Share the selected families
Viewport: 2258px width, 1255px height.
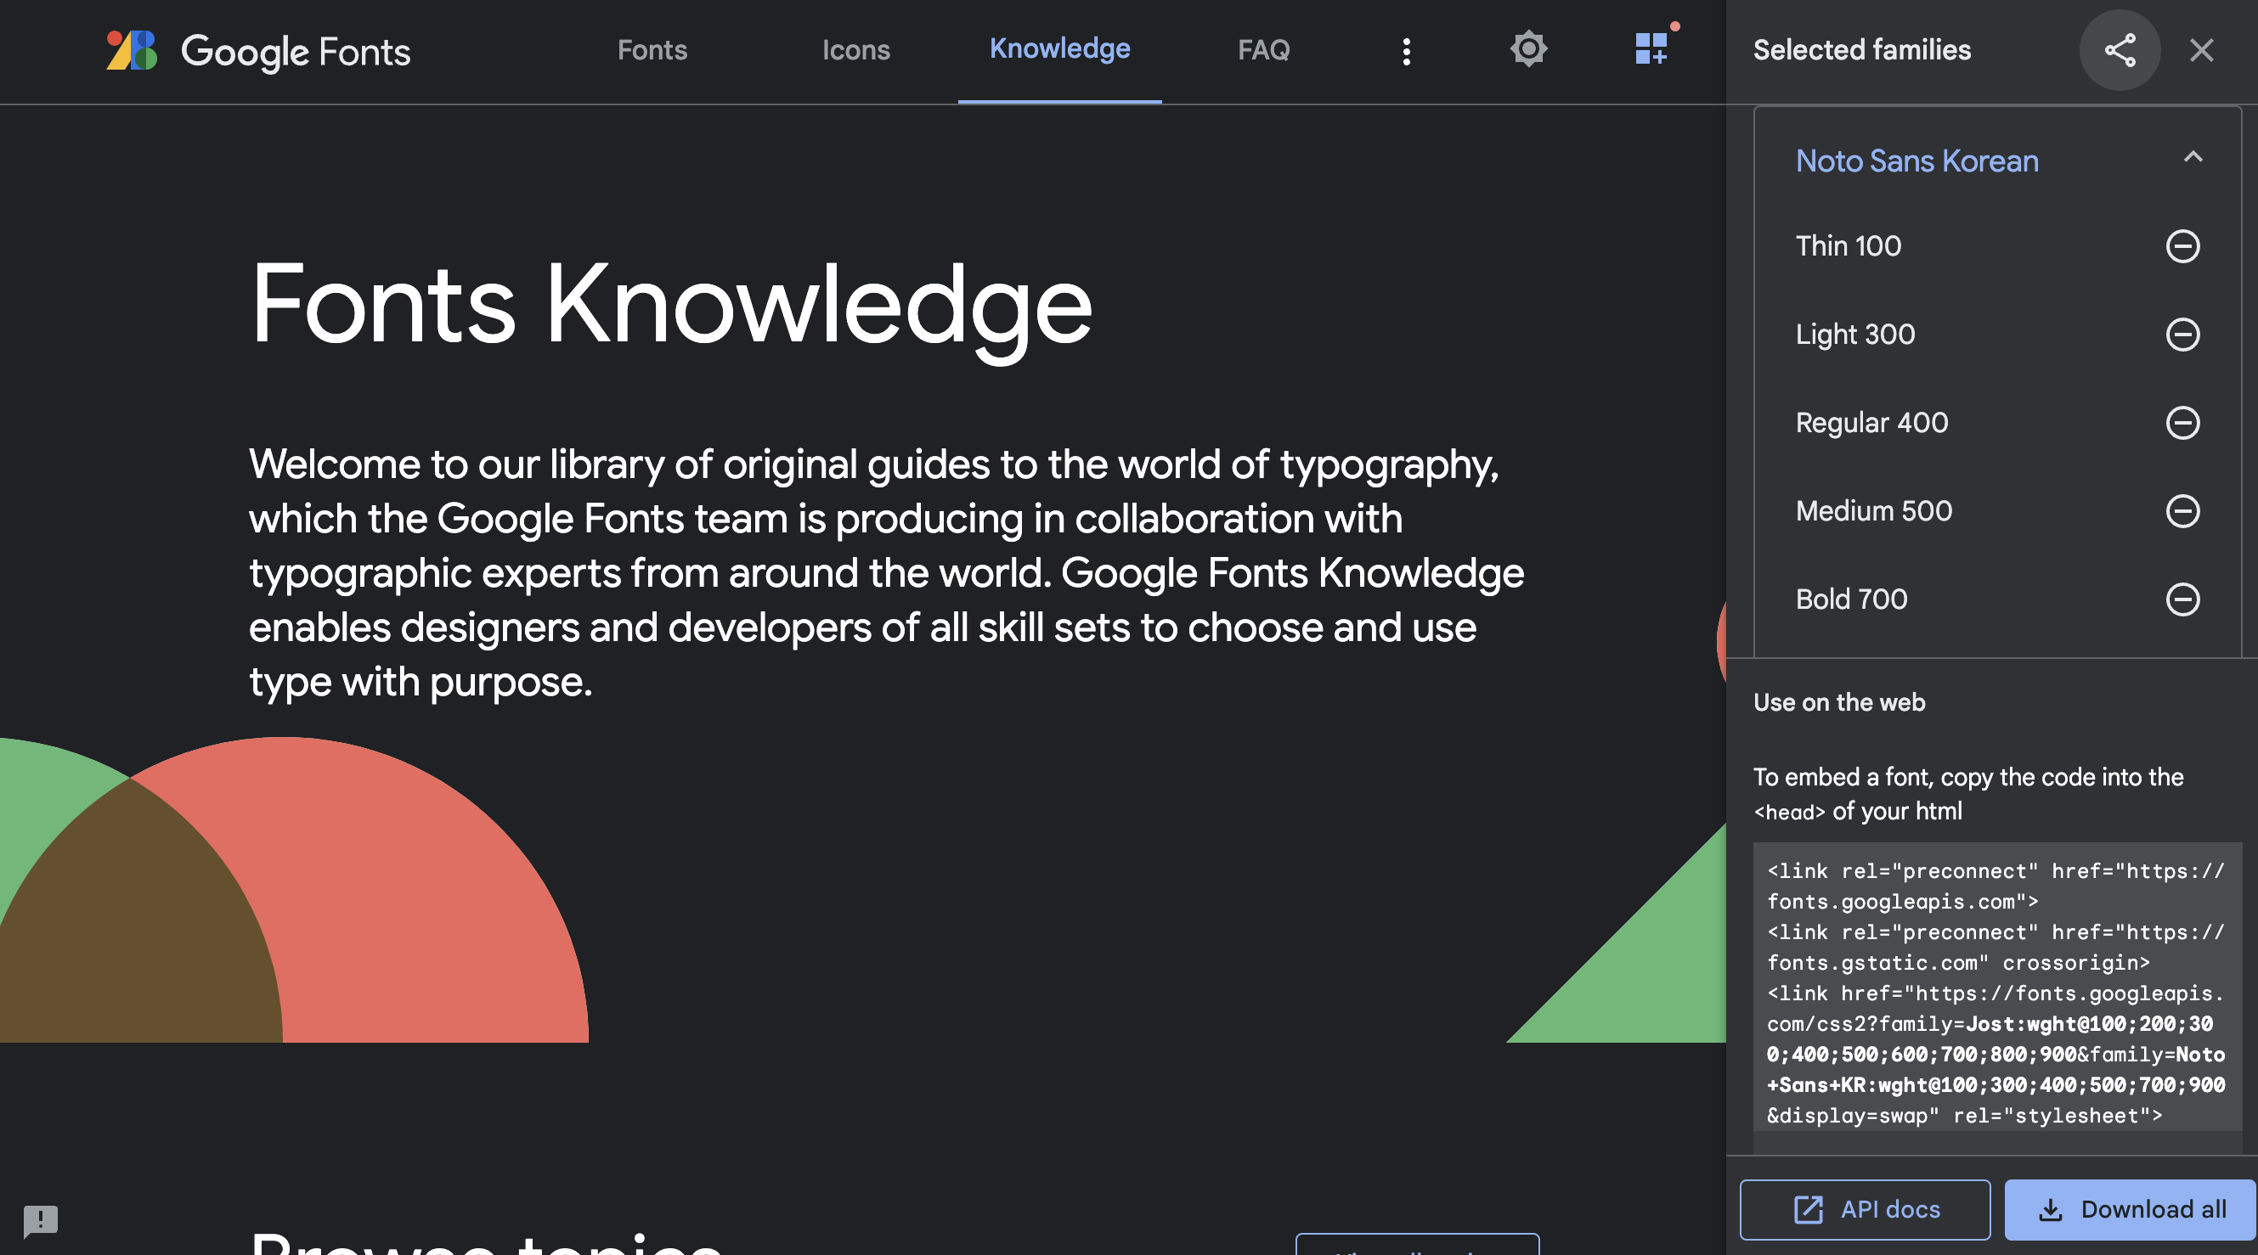click(2120, 50)
